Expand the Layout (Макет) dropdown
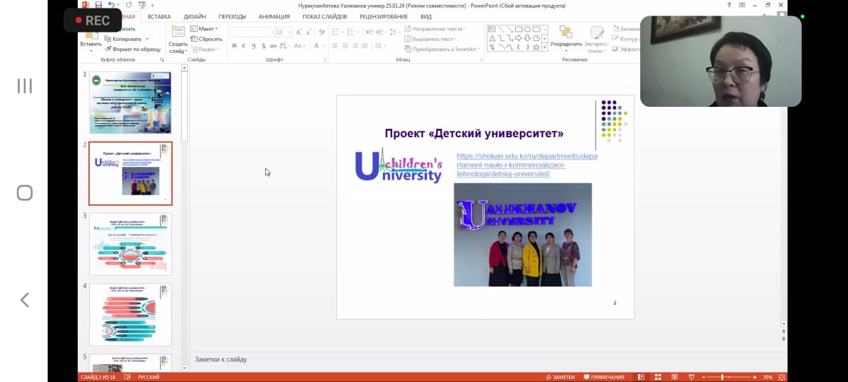This screenshot has width=848, height=382. [x=204, y=29]
